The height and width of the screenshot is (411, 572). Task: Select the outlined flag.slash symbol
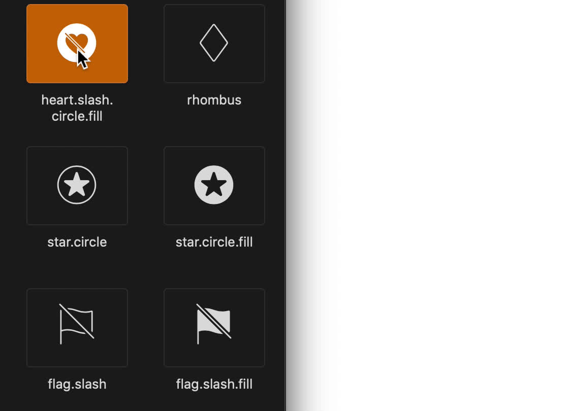coord(77,324)
